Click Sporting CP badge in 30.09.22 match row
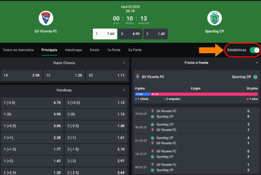 point(153,124)
